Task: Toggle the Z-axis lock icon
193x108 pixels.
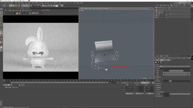Action: [x=28, y=5]
